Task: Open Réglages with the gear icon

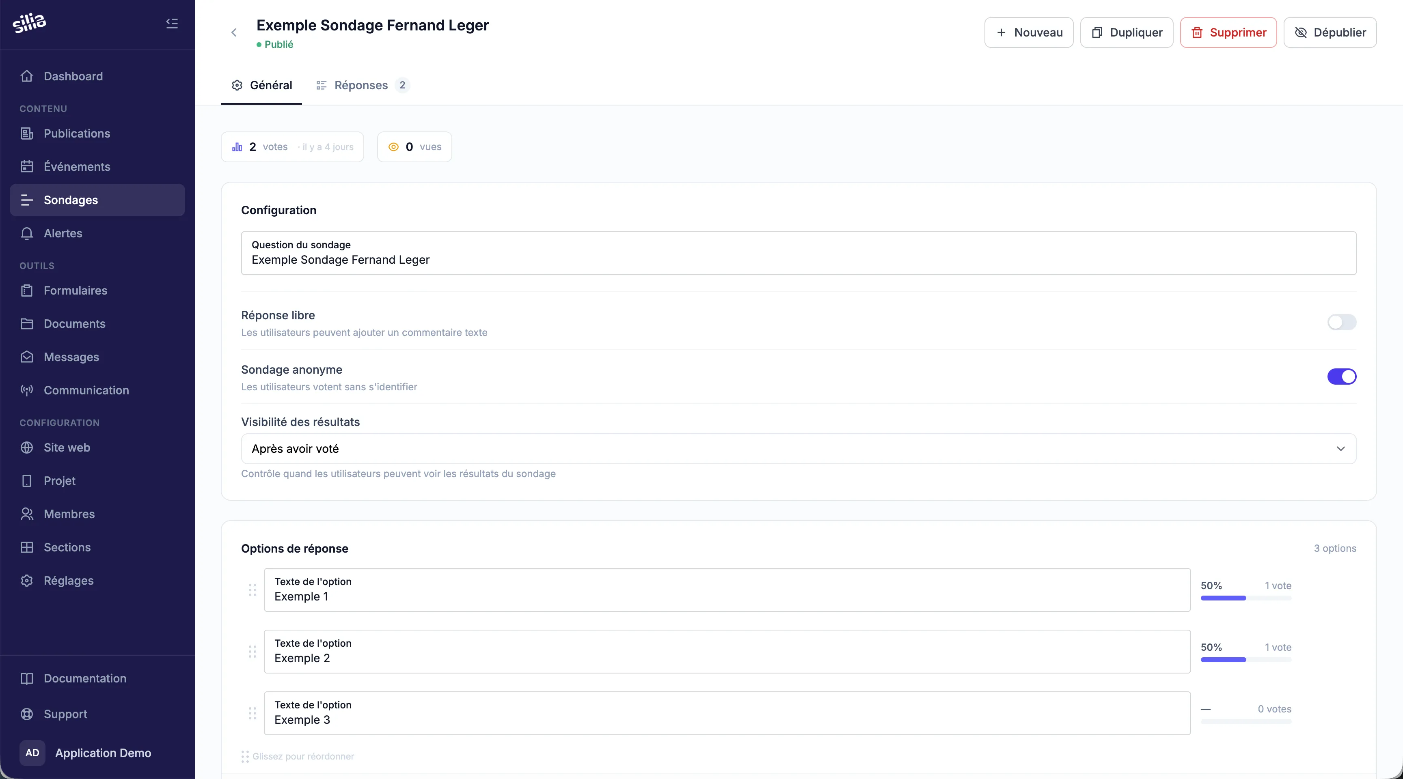Action: pos(27,580)
